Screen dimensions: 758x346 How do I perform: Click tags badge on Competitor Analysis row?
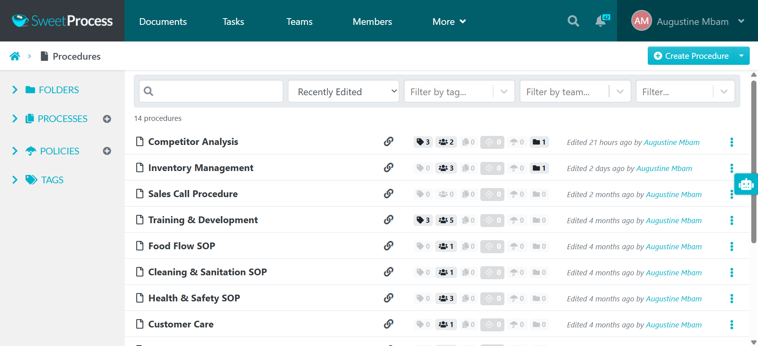(x=423, y=142)
